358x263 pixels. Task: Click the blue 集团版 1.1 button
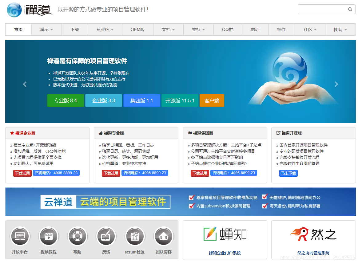click(142, 100)
